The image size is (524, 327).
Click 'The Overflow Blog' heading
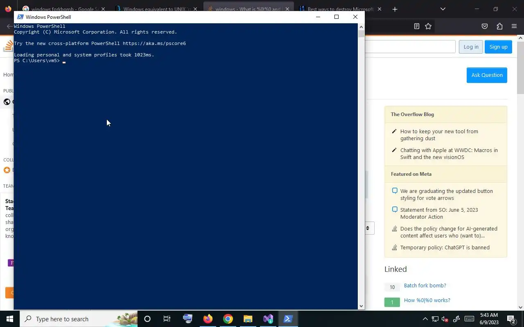[412, 114]
